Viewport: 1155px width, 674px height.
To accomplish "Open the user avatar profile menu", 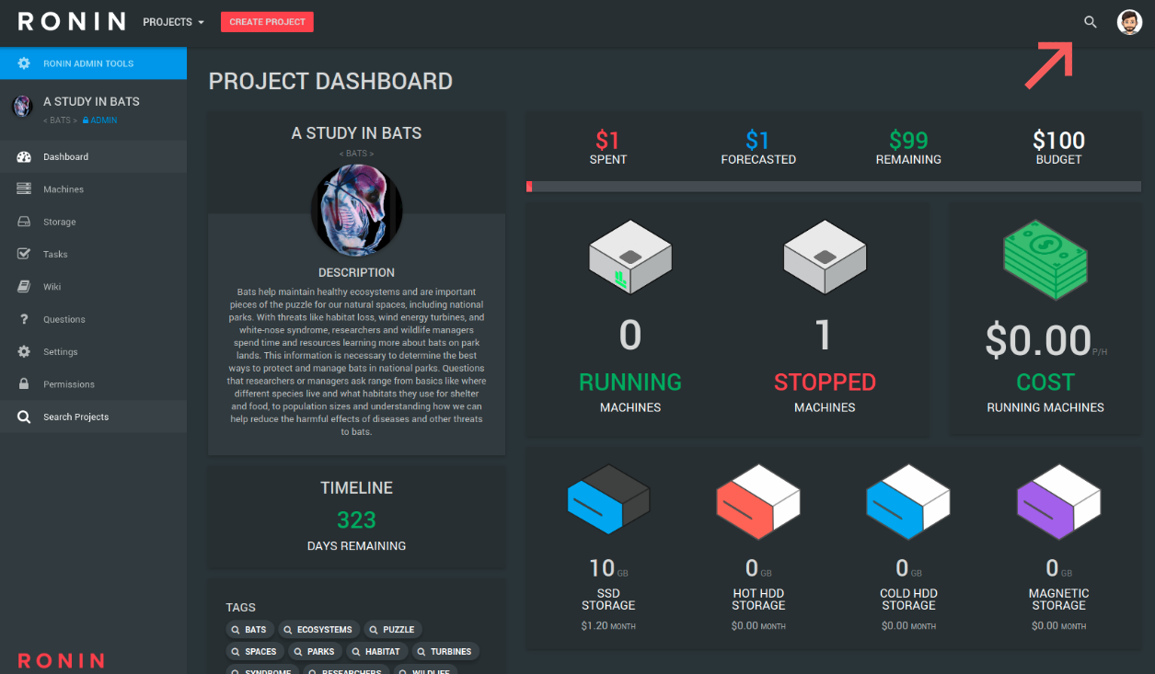I will [1129, 22].
